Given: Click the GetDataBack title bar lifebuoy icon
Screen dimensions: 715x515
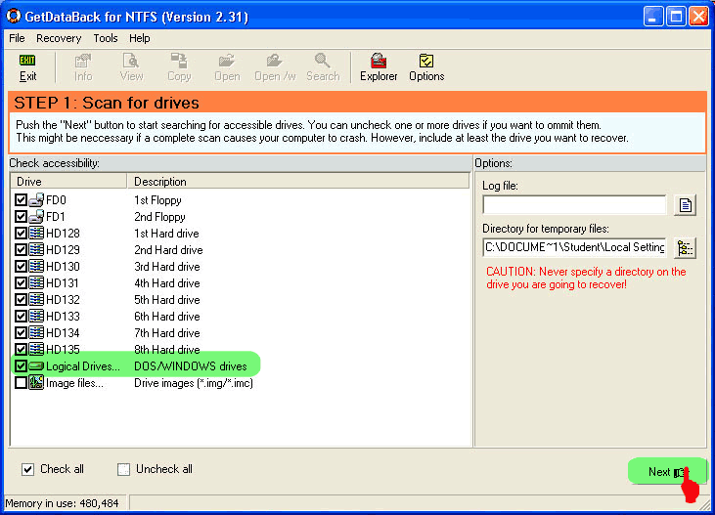Looking at the screenshot, I should pos(14,16).
